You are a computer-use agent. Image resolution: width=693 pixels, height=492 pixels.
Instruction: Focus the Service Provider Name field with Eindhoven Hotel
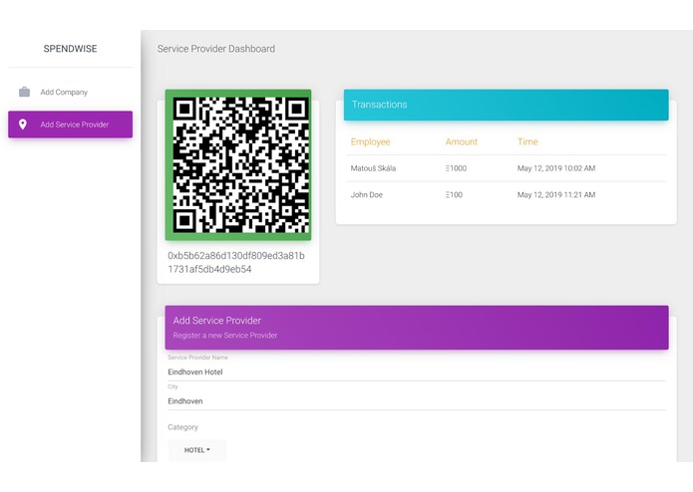tap(417, 371)
